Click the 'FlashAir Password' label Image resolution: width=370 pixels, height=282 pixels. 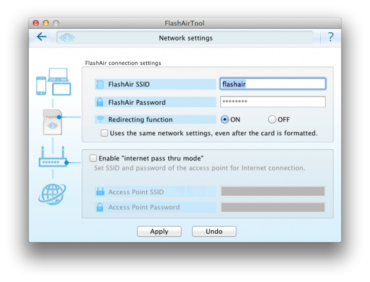click(137, 103)
